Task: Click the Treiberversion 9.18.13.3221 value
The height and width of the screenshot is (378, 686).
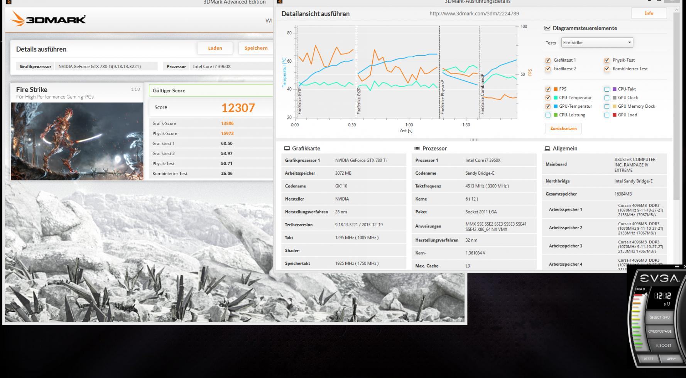Action: pyautogui.click(x=359, y=225)
